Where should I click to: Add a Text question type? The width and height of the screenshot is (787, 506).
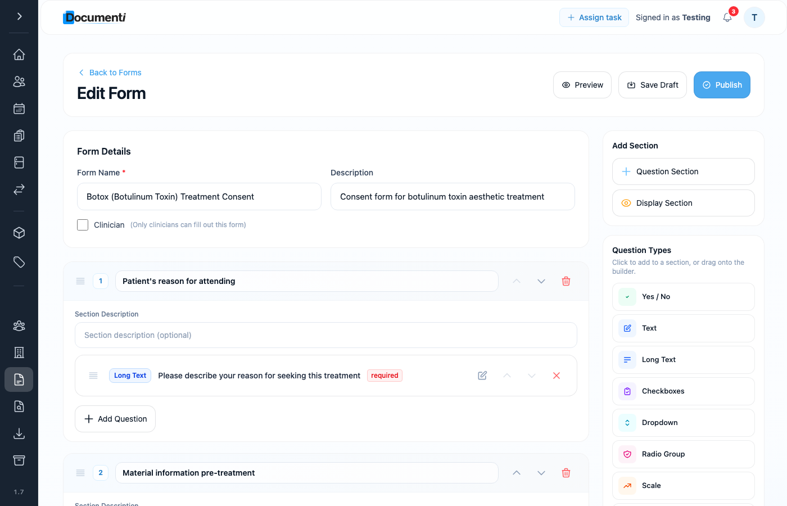coord(684,328)
